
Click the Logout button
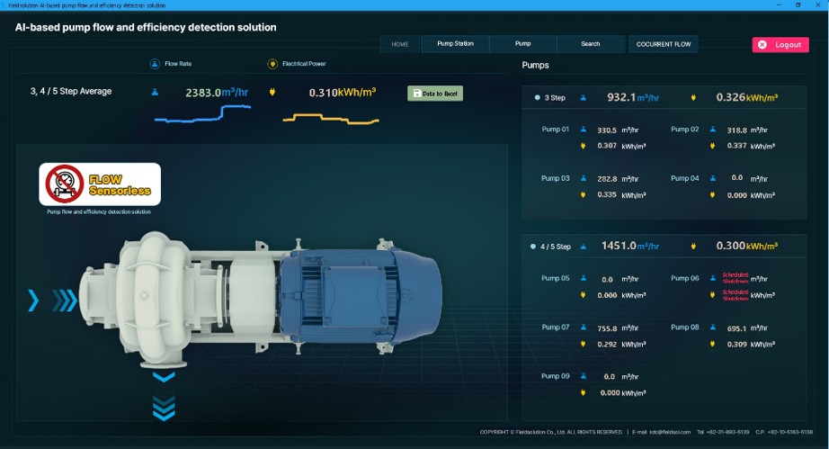pos(780,45)
